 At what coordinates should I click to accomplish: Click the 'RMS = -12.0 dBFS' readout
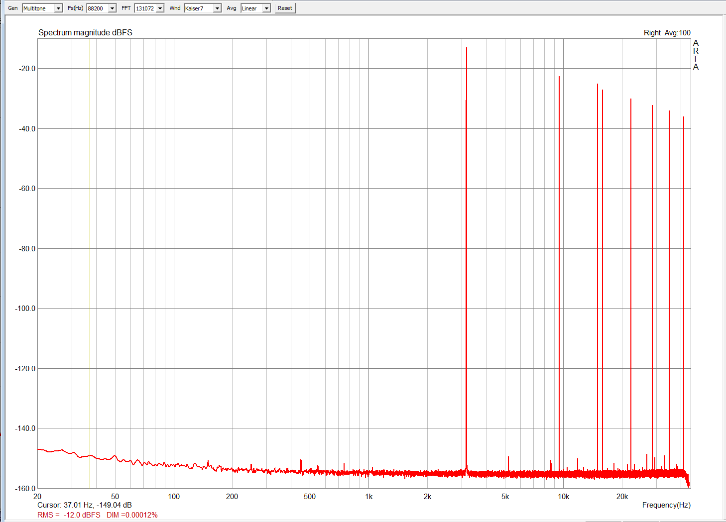(69, 515)
